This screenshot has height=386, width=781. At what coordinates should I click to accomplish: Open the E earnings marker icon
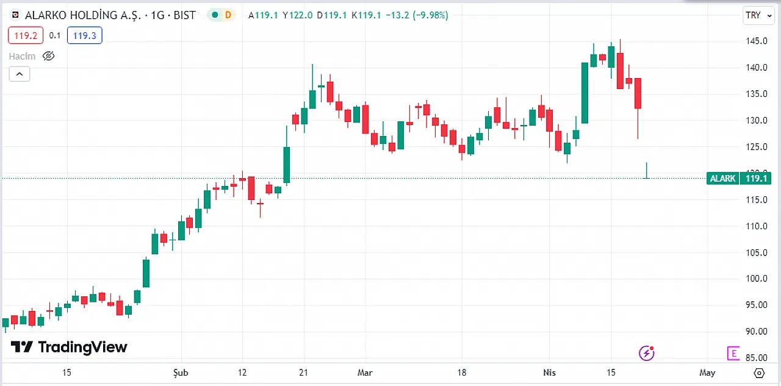733,353
